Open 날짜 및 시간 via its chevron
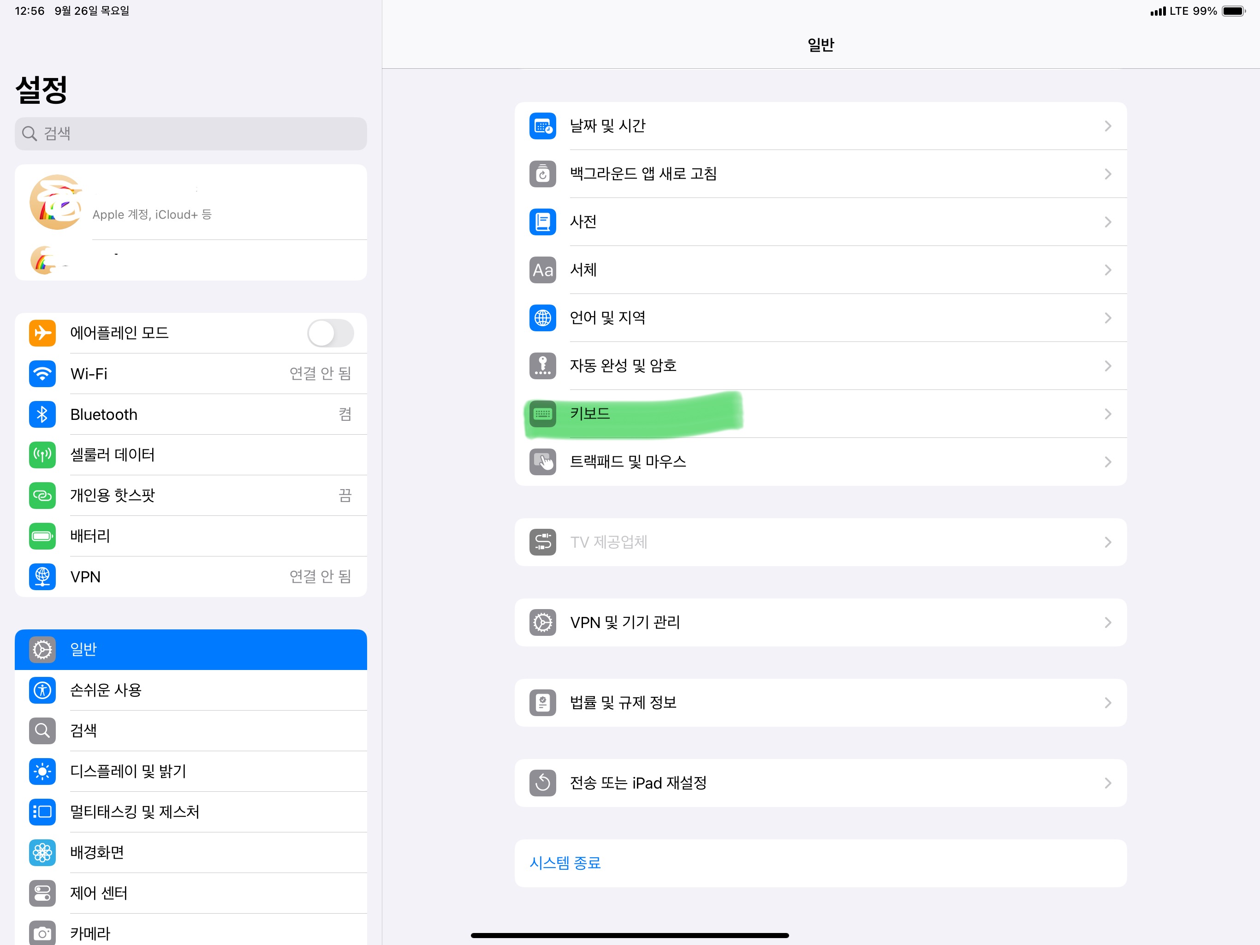The image size is (1260, 945). click(x=1108, y=126)
